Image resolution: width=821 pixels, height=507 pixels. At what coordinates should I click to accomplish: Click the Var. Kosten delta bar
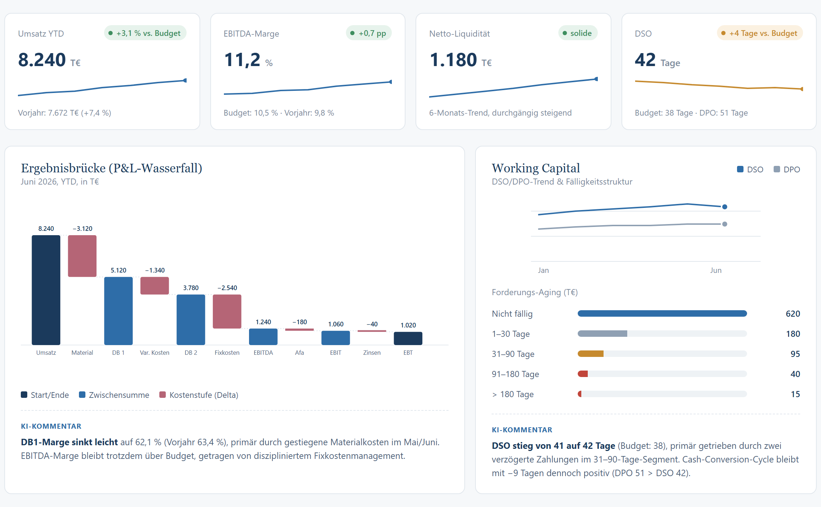155,286
